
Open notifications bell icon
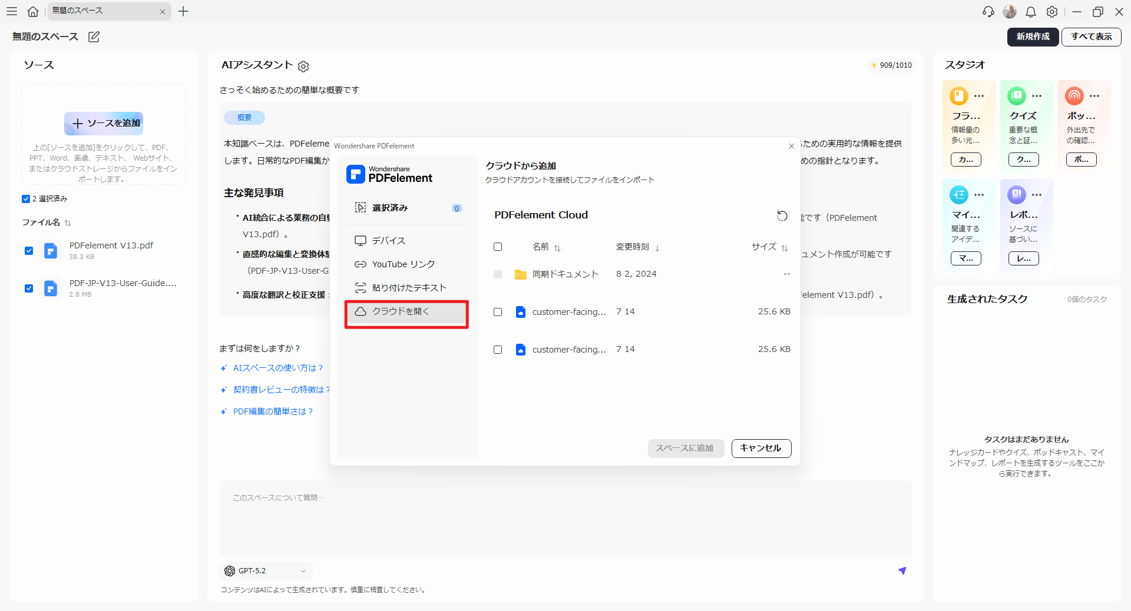click(1031, 12)
